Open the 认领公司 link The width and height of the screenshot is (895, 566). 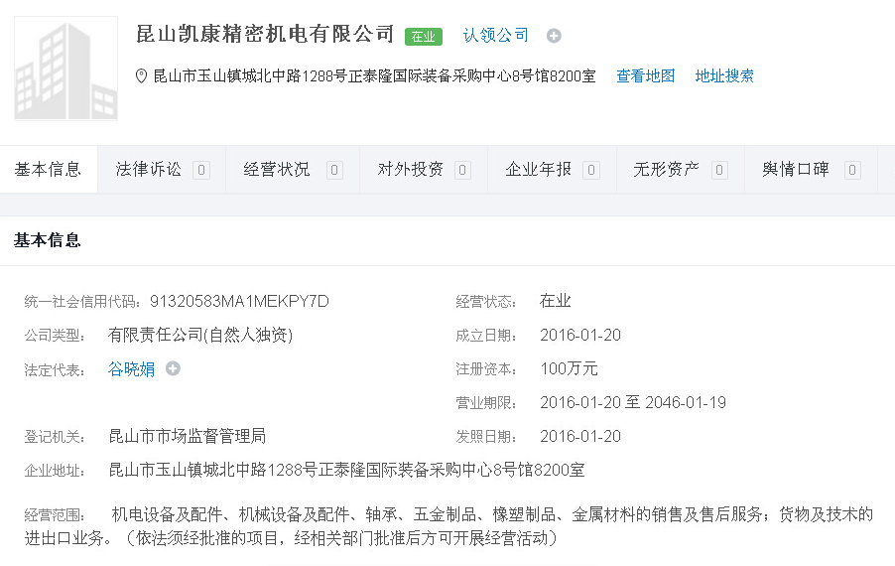coord(496,36)
